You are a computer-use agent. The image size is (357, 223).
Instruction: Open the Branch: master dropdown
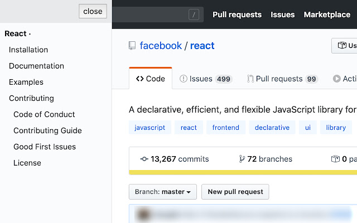click(x=163, y=192)
